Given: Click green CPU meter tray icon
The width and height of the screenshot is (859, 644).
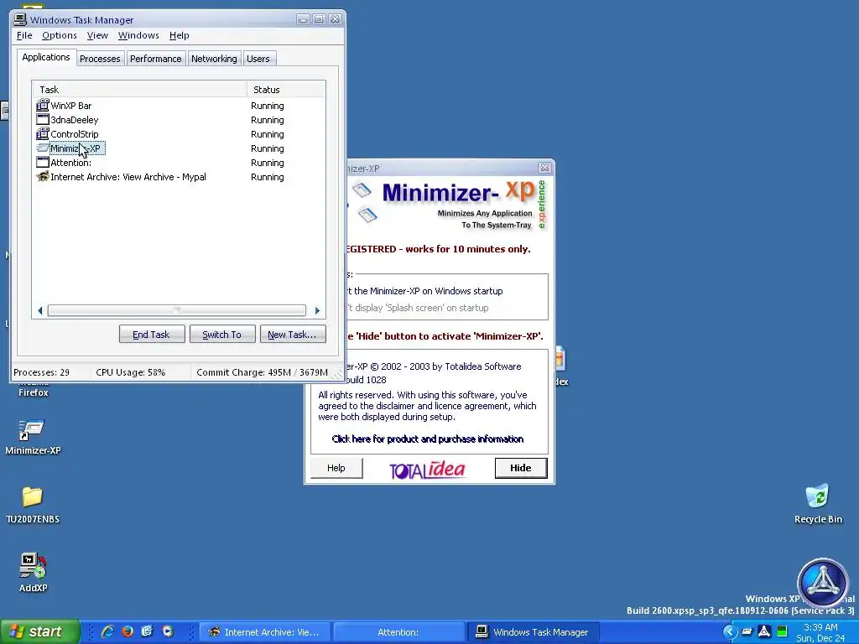Looking at the screenshot, I should (x=782, y=632).
